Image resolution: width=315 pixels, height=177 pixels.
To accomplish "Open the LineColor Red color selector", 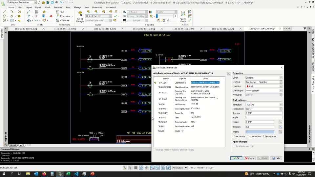I will click(x=263, y=86).
